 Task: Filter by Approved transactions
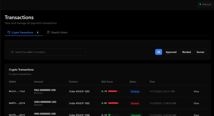[171, 52]
